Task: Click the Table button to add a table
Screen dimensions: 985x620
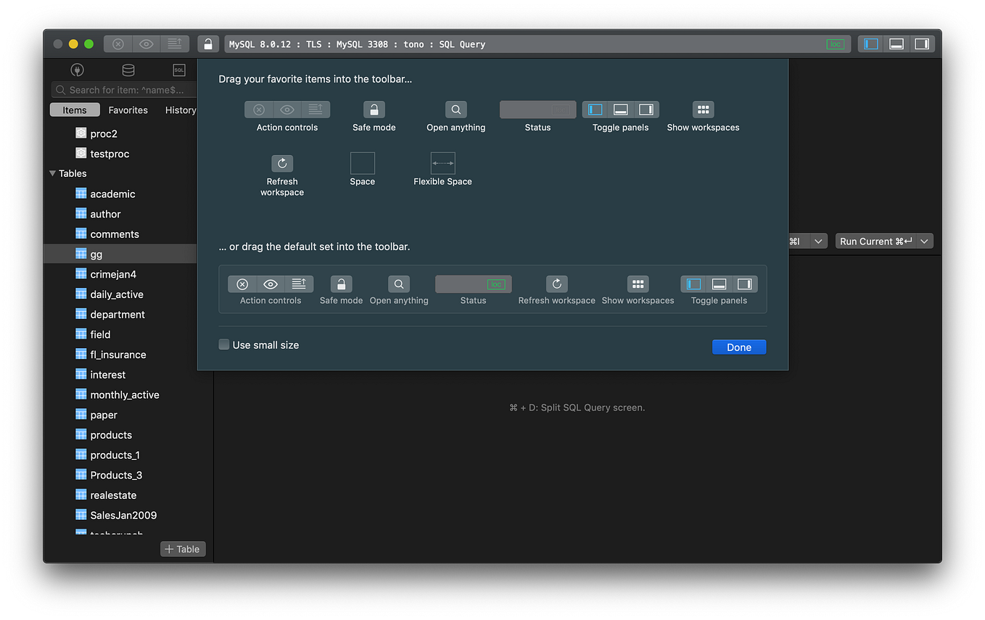Action: [182, 549]
